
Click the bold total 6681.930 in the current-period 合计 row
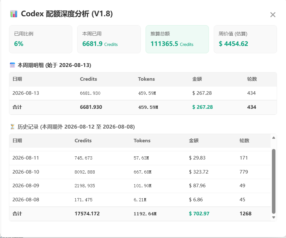(91, 107)
